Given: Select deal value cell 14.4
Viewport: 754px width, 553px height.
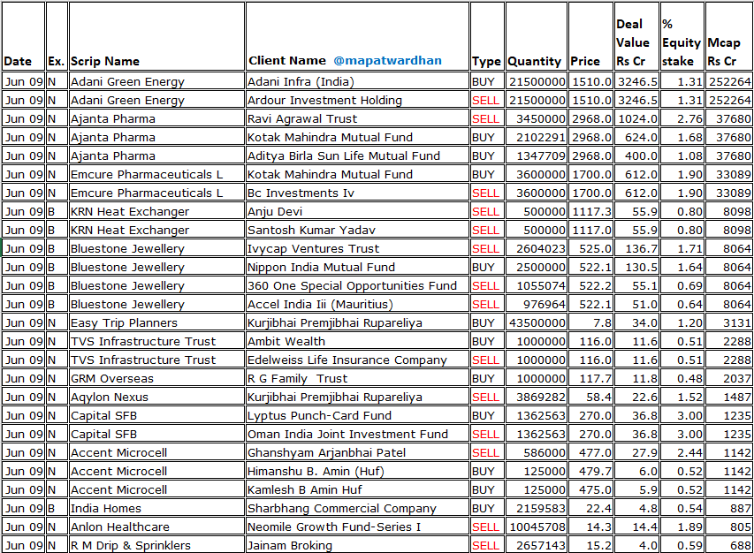Looking at the screenshot, I should (x=636, y=527).
